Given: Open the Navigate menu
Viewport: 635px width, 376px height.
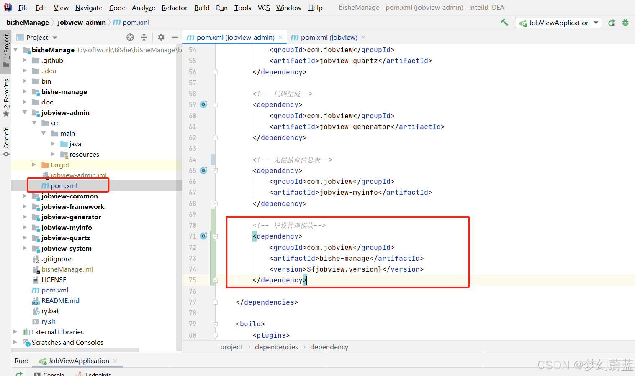Looking at the screenshot, I should tap(89, 8).
